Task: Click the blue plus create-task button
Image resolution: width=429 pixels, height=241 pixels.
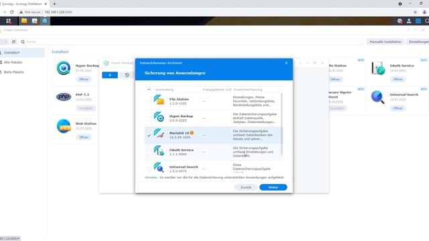Action: (110, 75)
